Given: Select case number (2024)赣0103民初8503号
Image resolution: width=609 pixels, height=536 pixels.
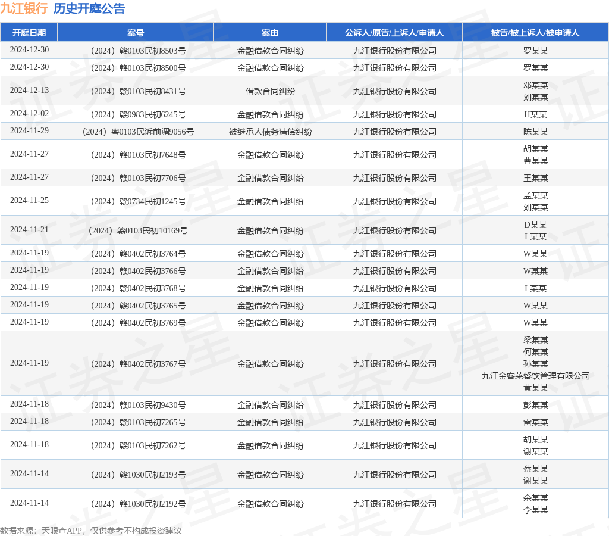Looking at the screenshot, I should point(138,51).
